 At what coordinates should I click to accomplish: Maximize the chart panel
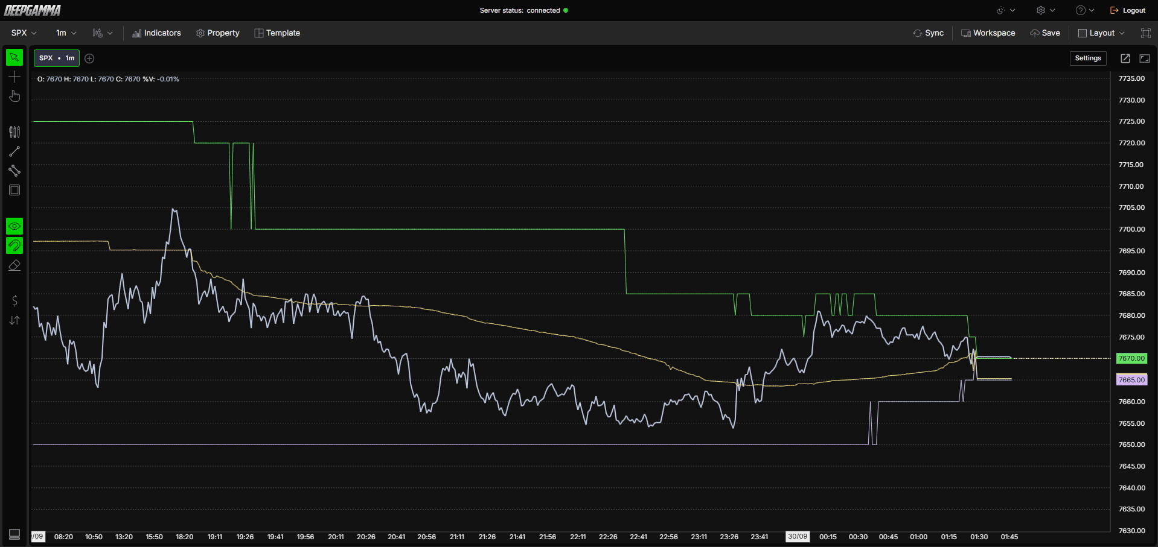pyautogui.click(x=1145, y=58)
